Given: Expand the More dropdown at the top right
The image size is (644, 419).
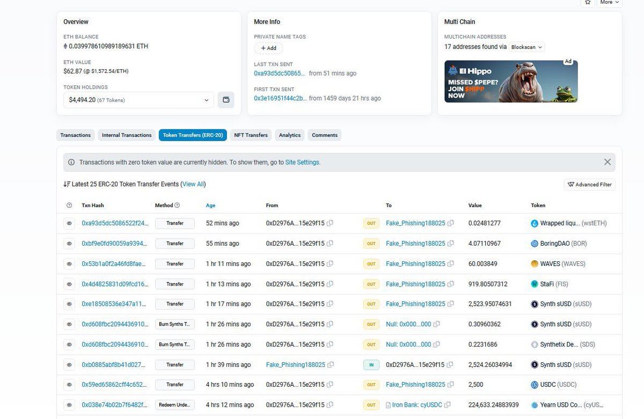Looking at the screenshot, I should (x=609, y=3).
